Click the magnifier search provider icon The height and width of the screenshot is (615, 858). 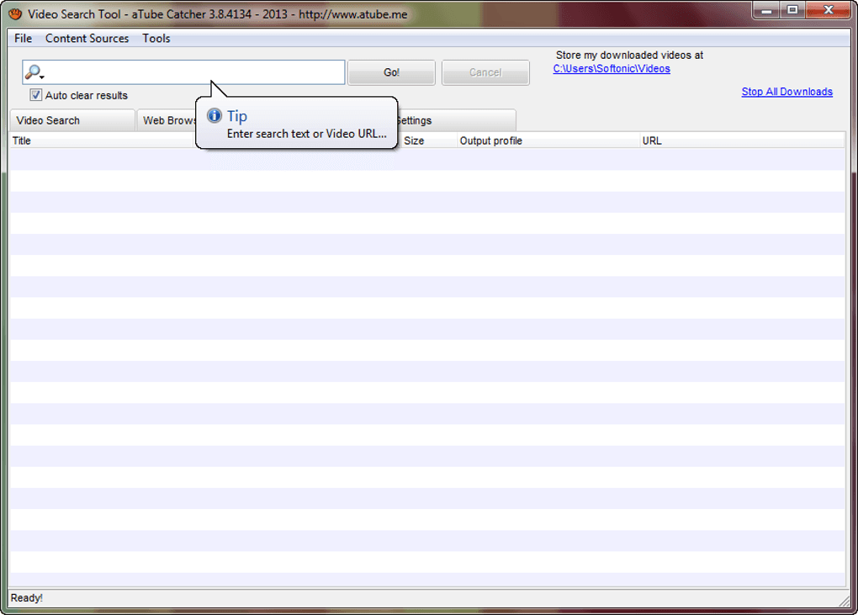coord(34,72)
